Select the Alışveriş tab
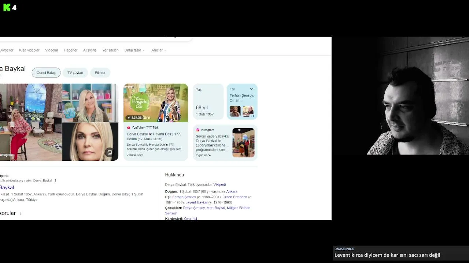469x263 pixels. 90,50
